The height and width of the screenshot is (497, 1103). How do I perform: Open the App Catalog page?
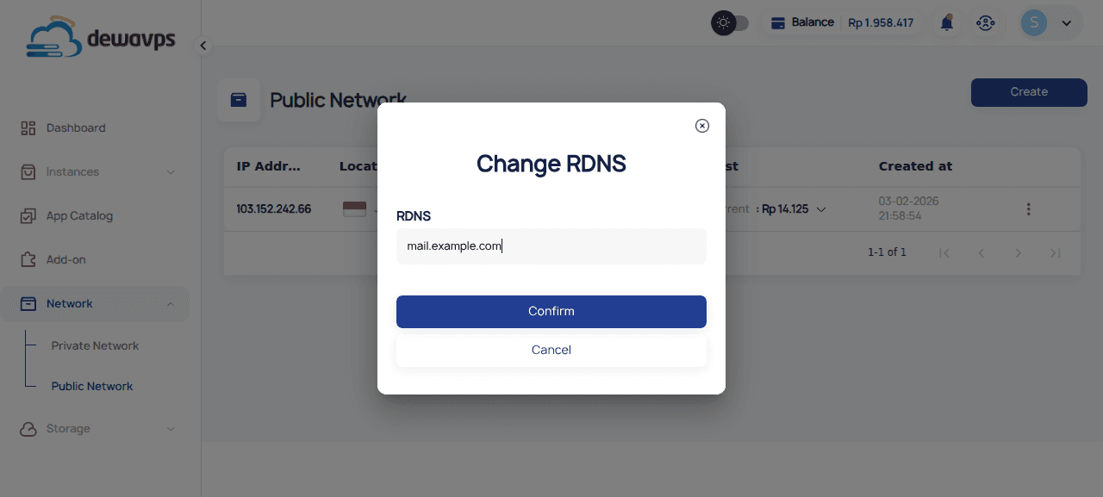coord(79,215)
